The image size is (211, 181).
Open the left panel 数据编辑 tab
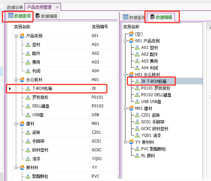tap(46, 16)
